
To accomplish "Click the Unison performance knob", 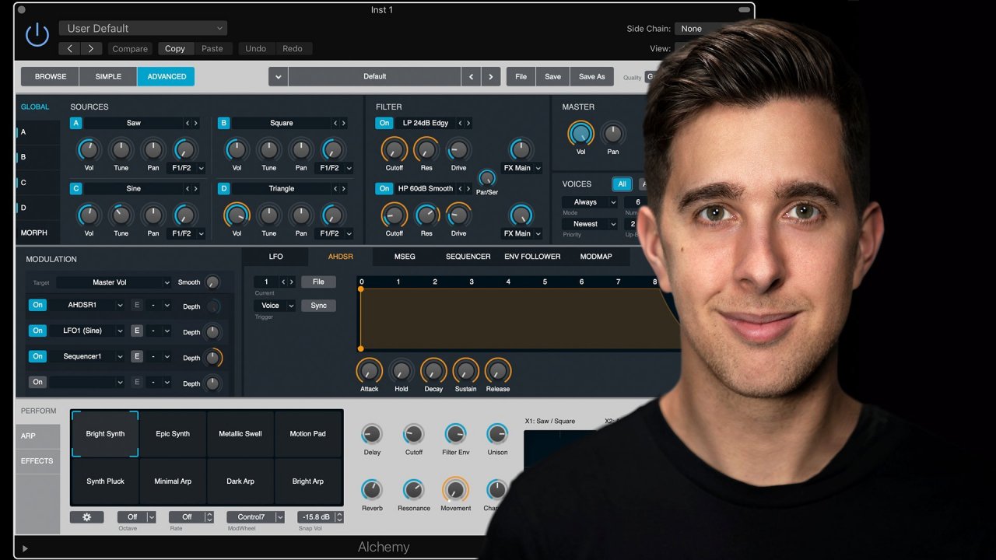I will [x=497, y=436].
